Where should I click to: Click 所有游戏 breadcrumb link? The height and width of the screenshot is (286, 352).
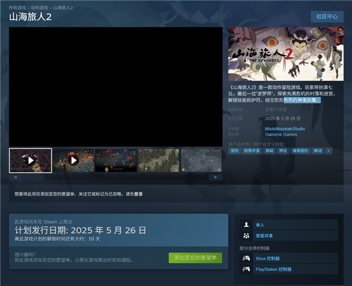(17, 8)
